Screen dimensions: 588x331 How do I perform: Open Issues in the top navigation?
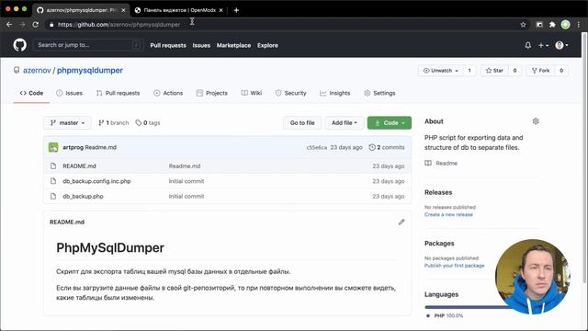coord(201,45)
